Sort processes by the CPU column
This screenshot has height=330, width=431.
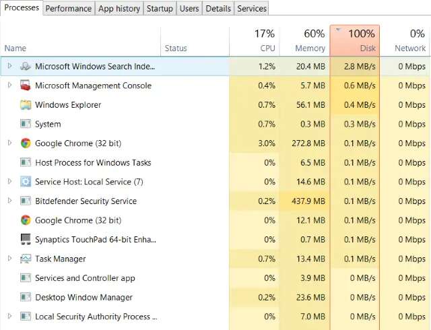click(x=255, y=41)
